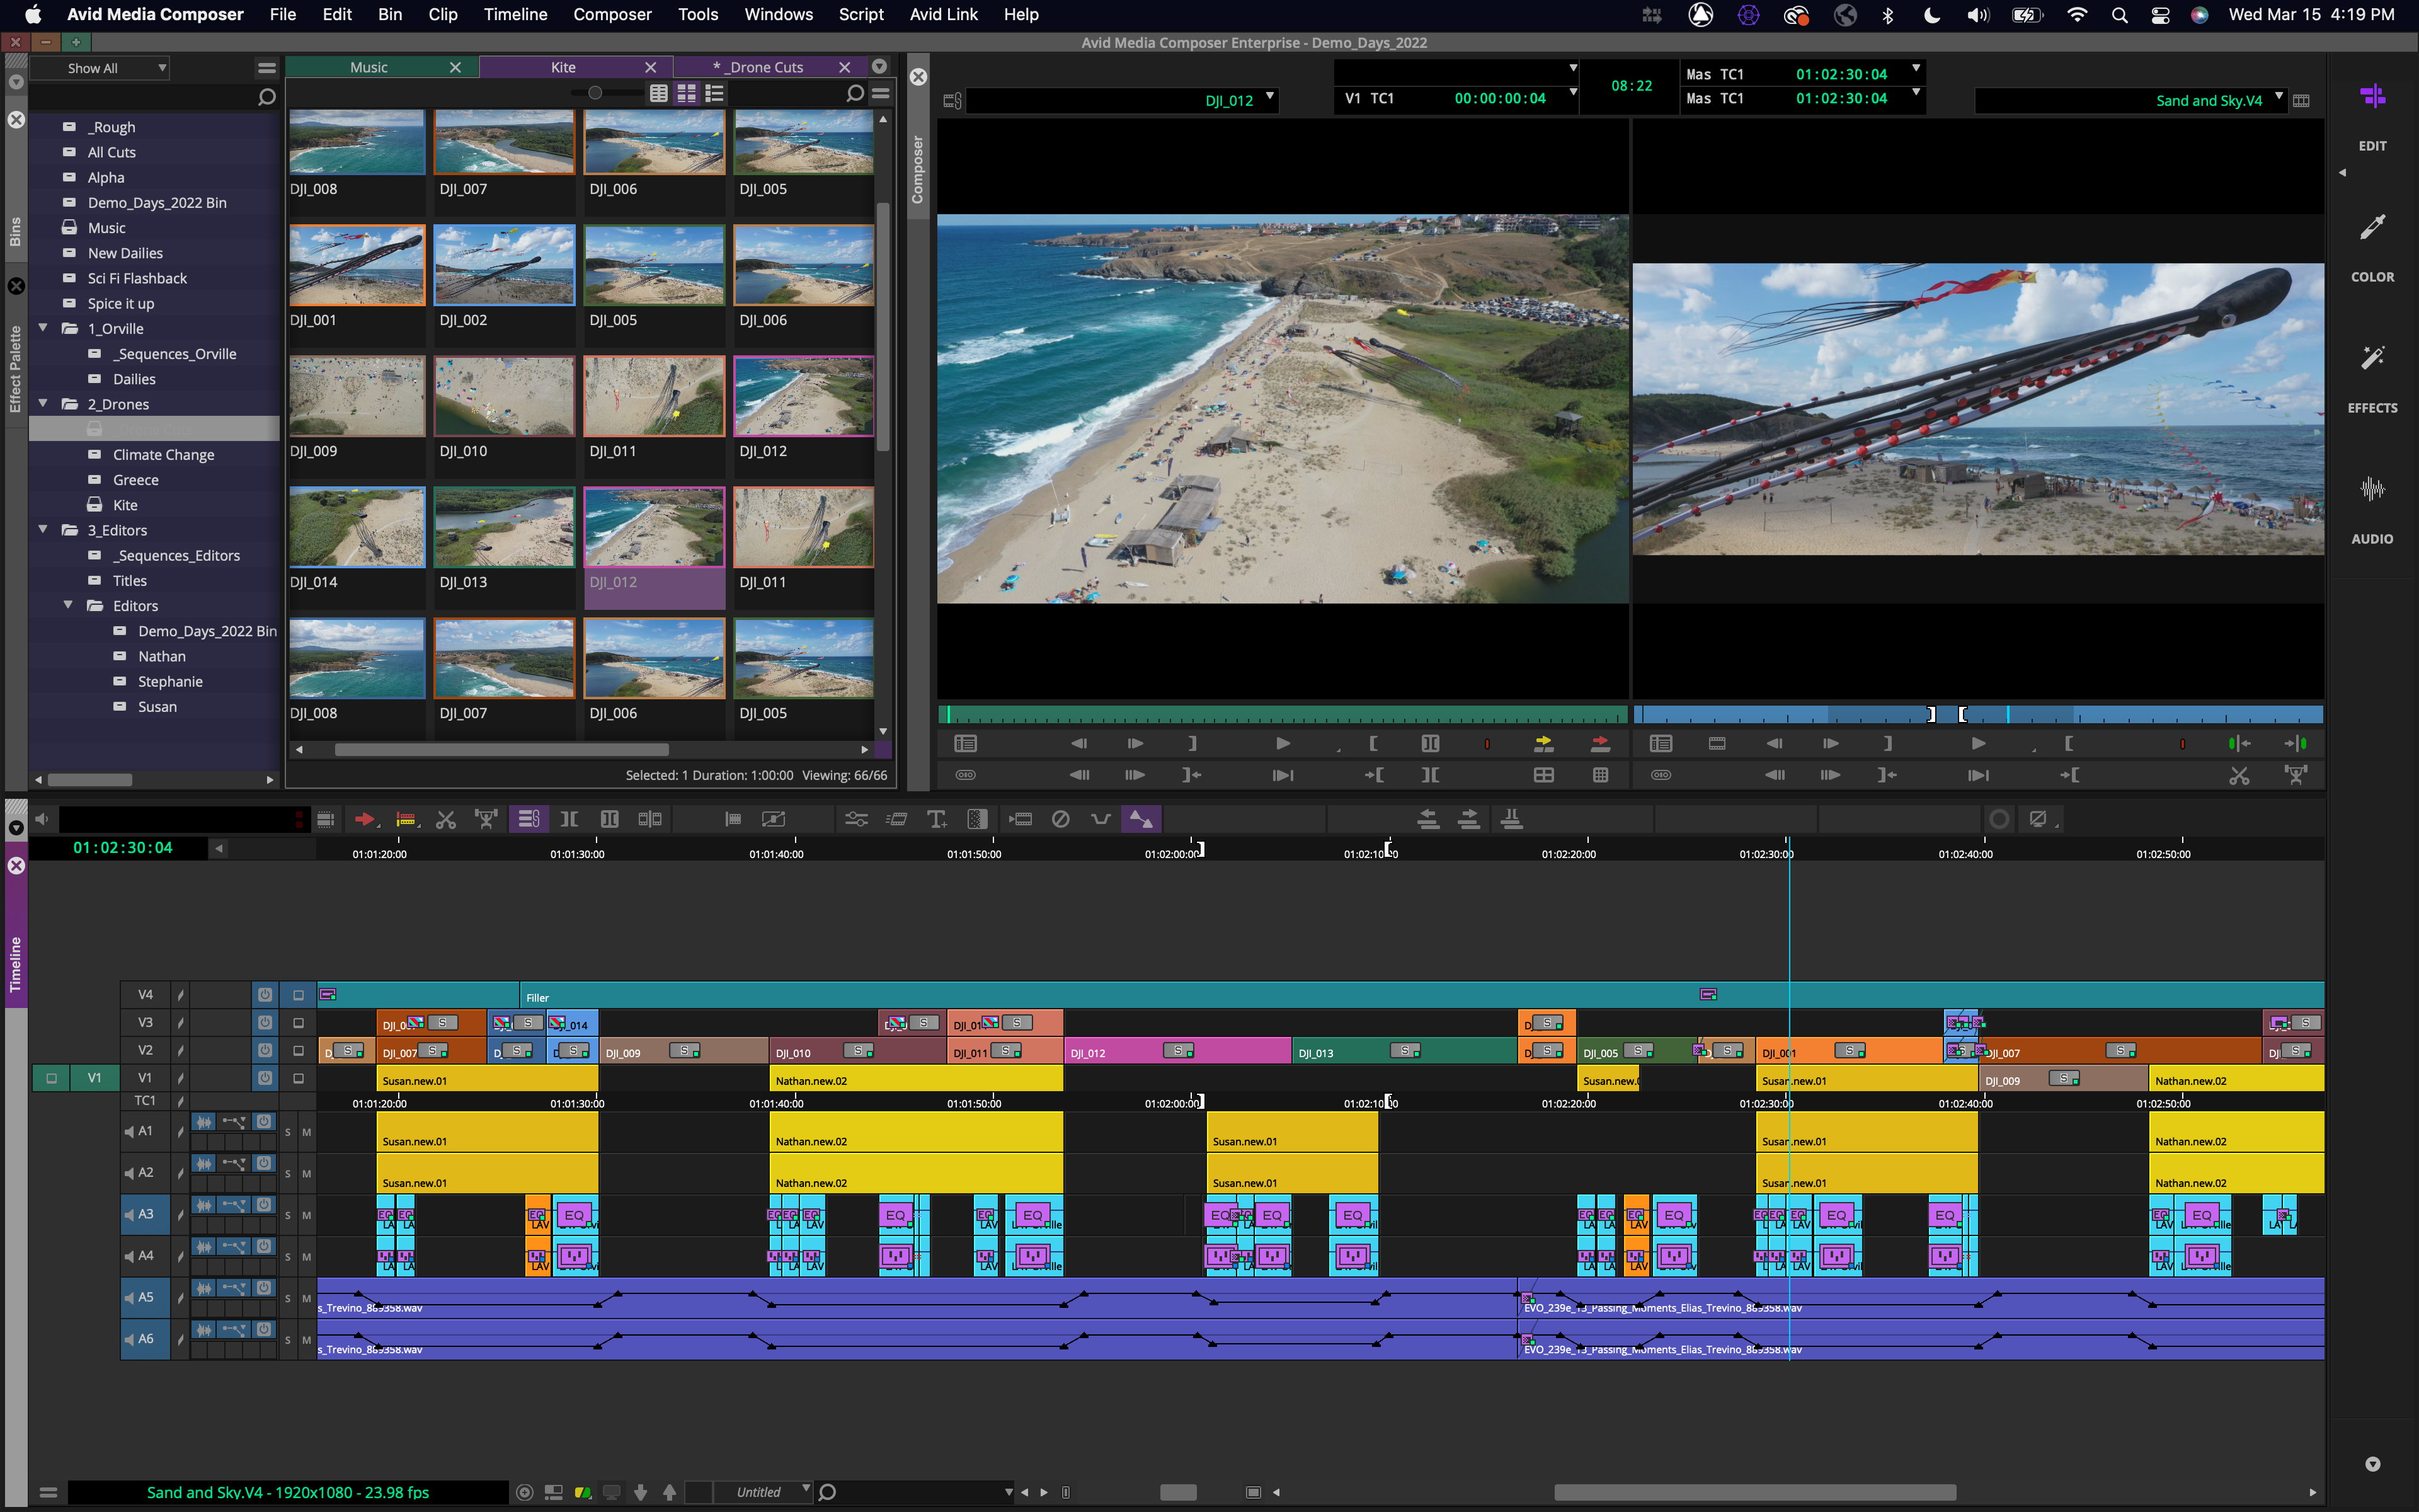This screenshot has width=2419, height=1512.
Task: Collapse the 1_Orville folder
Action: click(43, 328)
